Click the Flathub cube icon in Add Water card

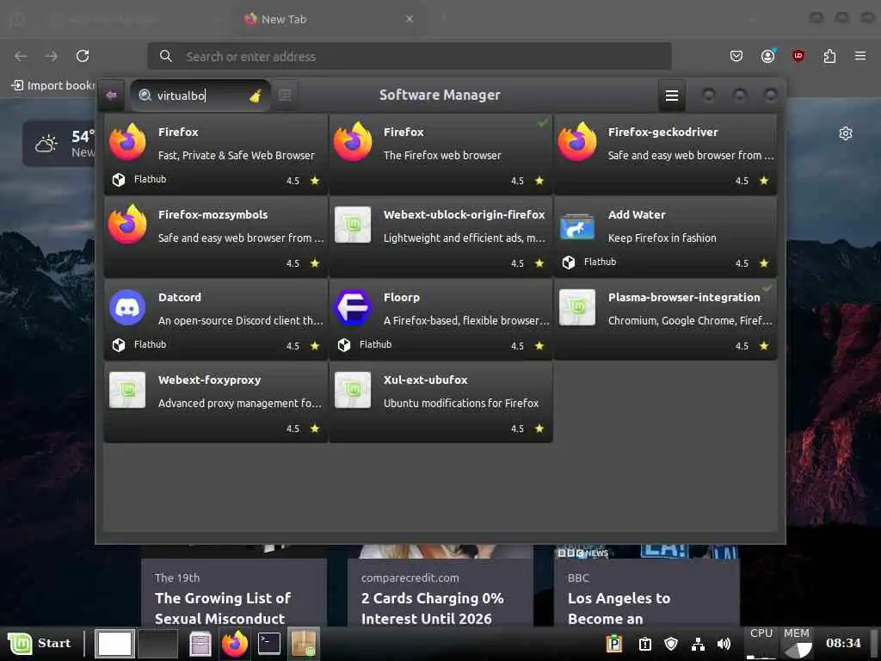point(569,262)
